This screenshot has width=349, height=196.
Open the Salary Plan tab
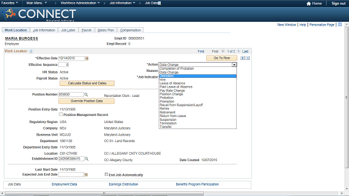click(106, 30)
